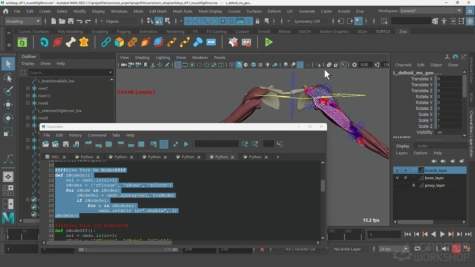The image size is (475, 267).
Task: Click the Ziva bone icon on the shelf
Action: point(71,43)
